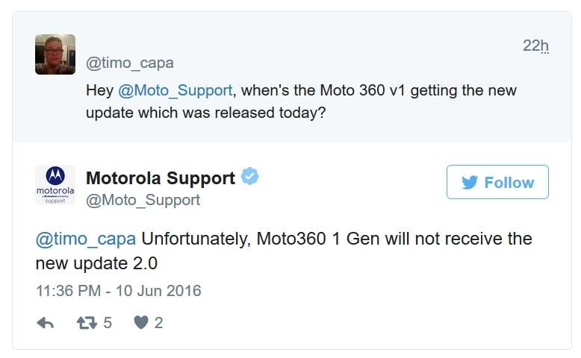
Task: Click the retweet count 5
Action: coord(108,323)
